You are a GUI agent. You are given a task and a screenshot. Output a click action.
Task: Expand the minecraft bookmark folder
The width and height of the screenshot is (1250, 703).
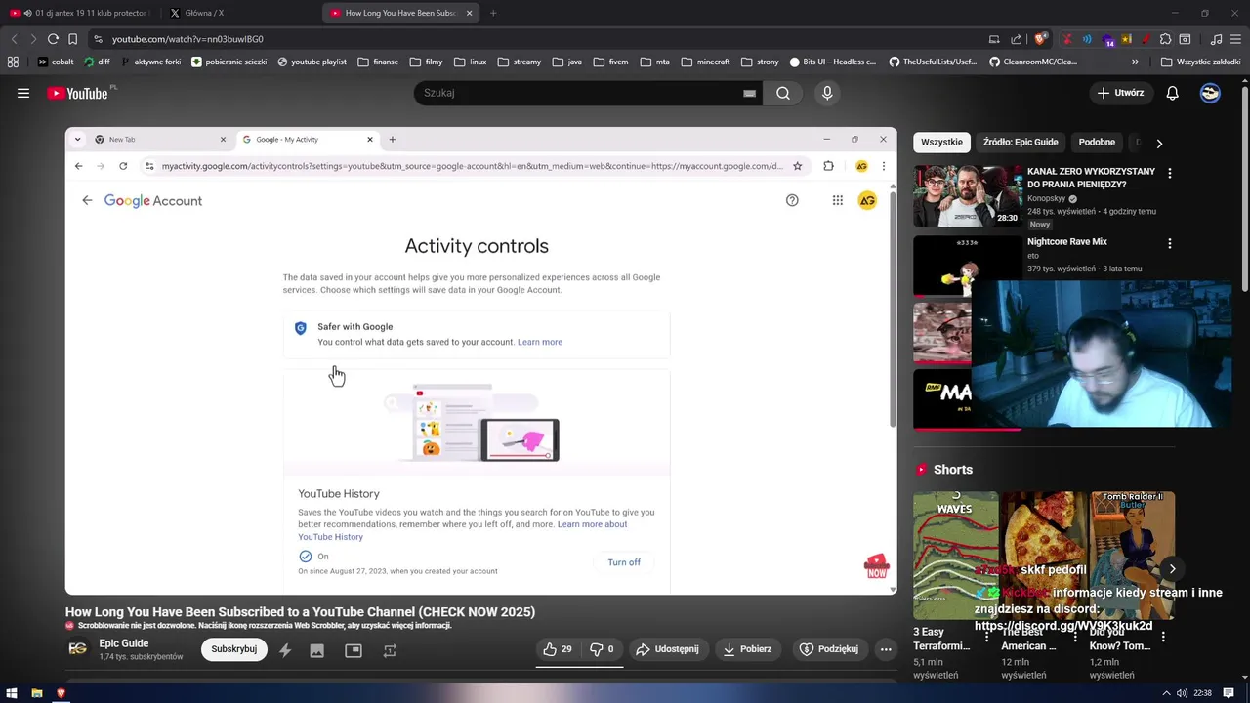705,62
